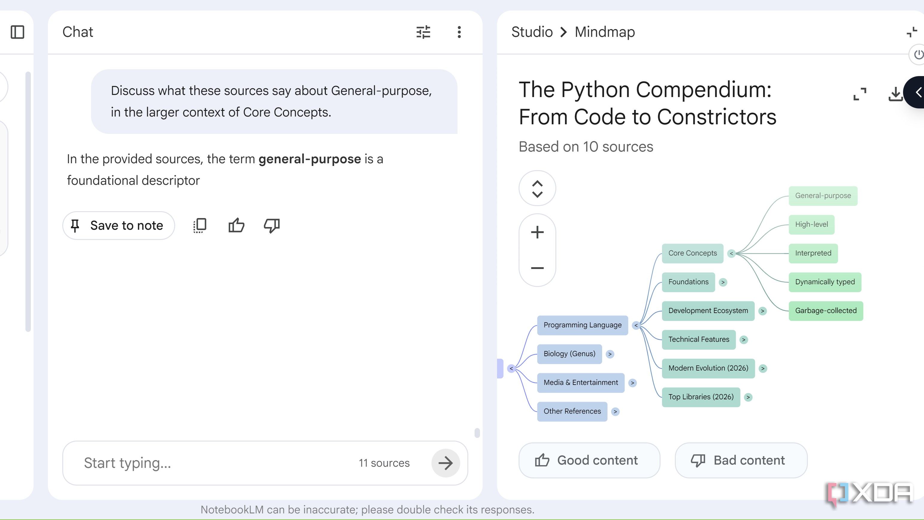The image size is (924, 520).
Task: Expand the Modern Evolution (2026) node
Action: [x=763, y=368]
